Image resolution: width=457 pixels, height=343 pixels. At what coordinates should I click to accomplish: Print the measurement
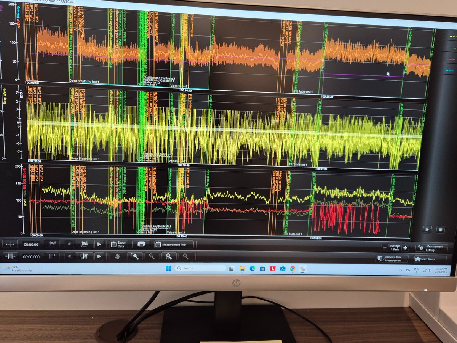click(141, 244)
